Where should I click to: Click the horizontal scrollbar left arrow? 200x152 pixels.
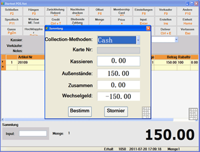pos(3,120)
